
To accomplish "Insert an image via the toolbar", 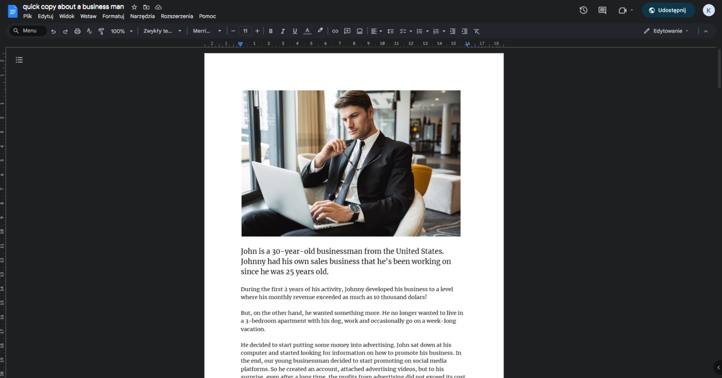I will [x=359, y=31].
